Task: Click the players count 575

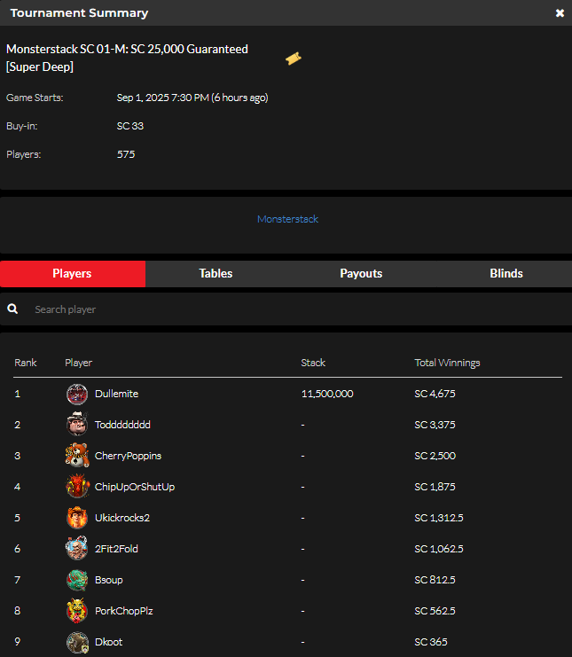Action: pos(126,154)
